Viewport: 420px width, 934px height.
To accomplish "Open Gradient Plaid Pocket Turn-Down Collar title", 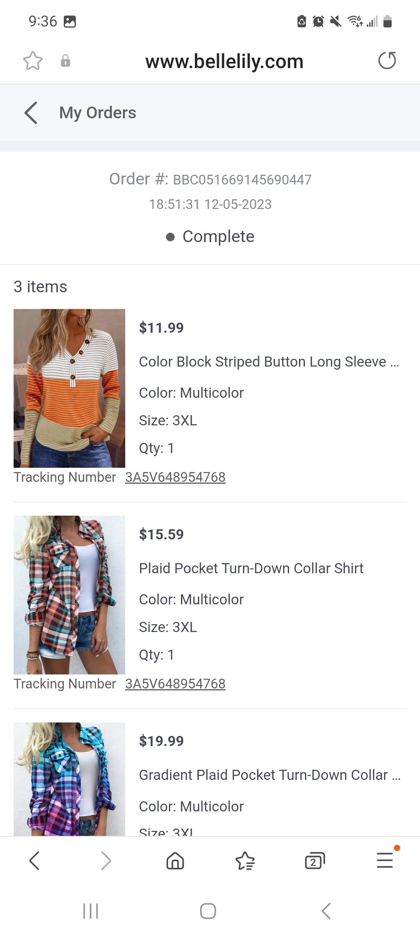I will tap(269, 775).
